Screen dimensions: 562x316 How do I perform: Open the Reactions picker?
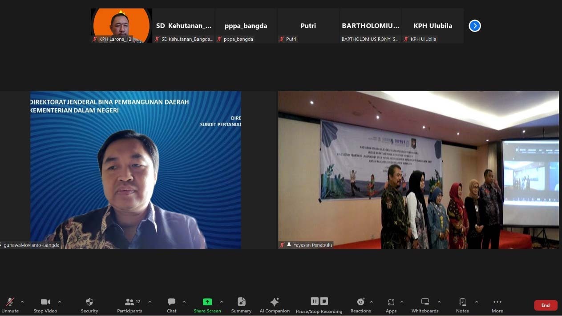(x=360, y=305)
